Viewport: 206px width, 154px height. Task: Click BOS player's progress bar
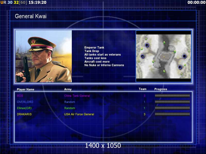tap(172, 96)
